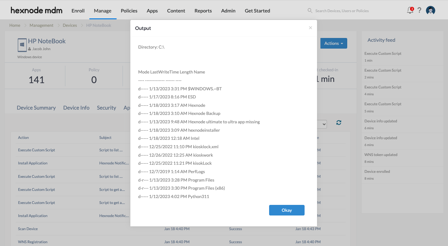
Task: Click the $WINDOWS.~BT directory line
Action: tap(180, 89)
